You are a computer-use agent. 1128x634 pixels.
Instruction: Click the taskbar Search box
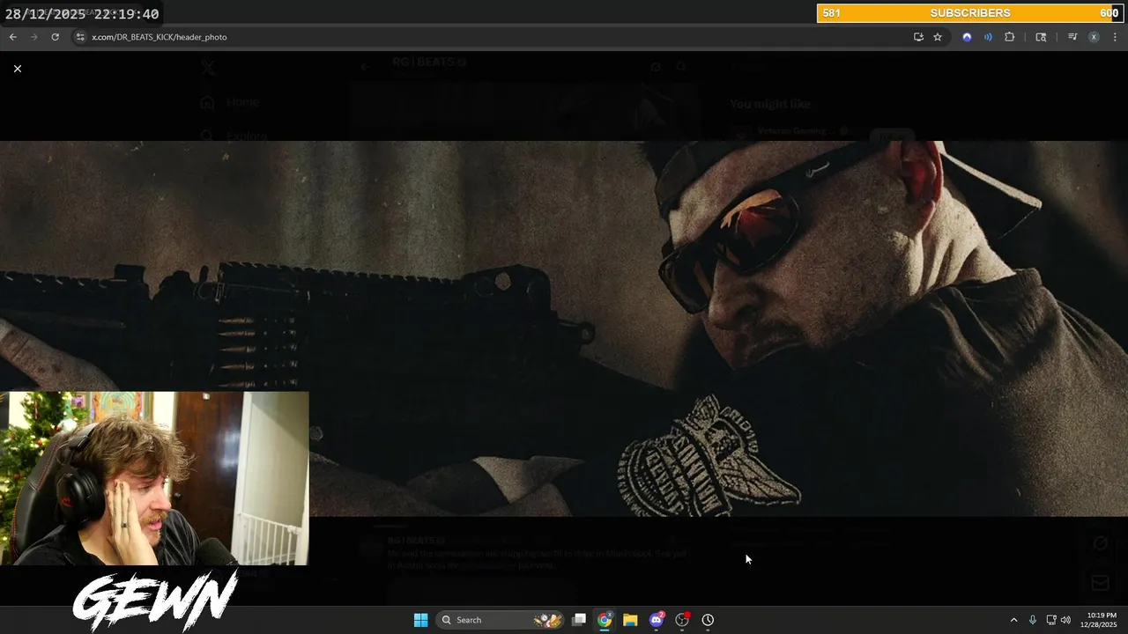tap(501, 620)
